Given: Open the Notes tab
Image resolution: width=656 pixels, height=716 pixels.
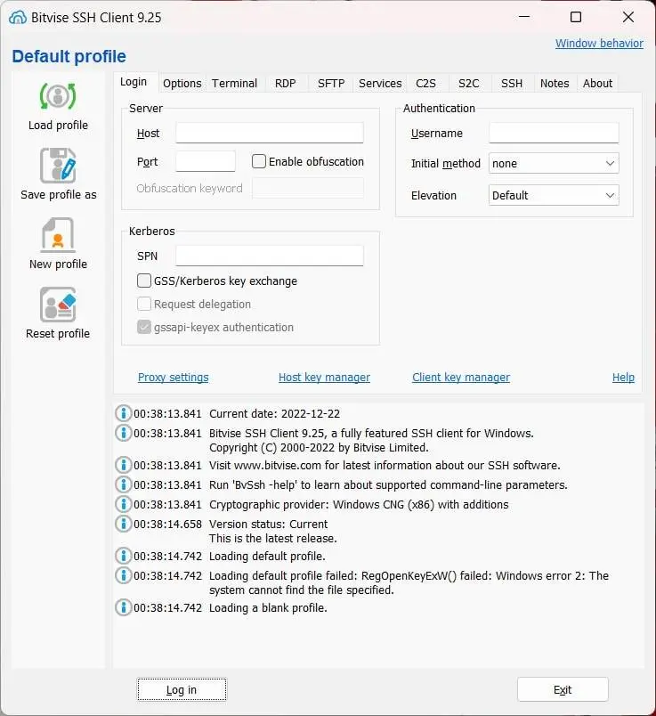Looking at the screenshot, I should click(x=555, y=84).
